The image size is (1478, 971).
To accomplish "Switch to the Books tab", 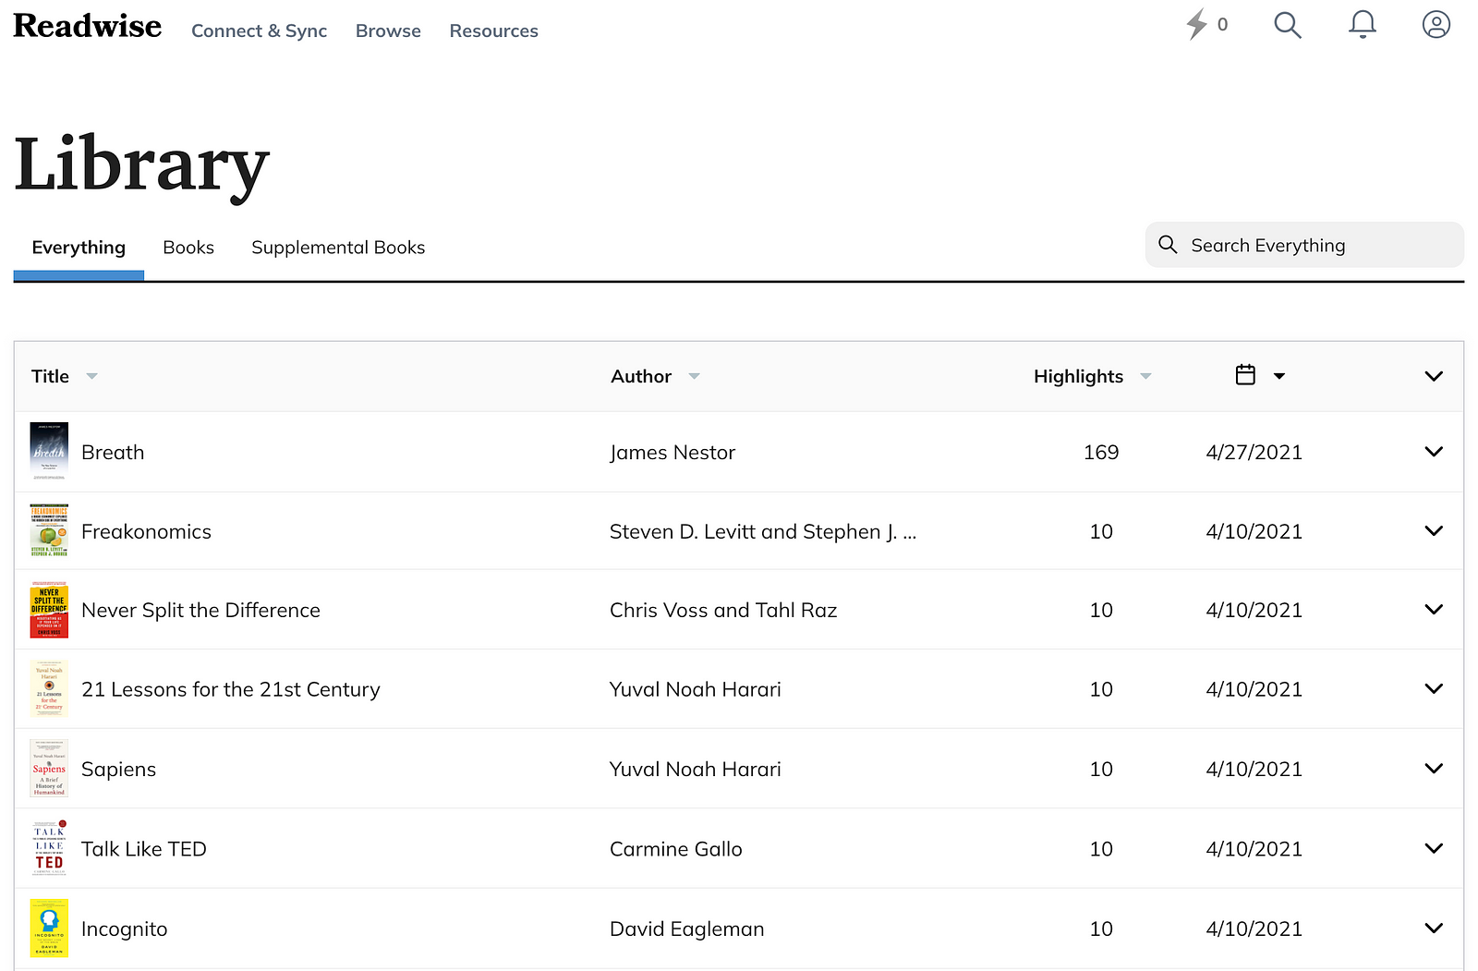I will point(188,248).
